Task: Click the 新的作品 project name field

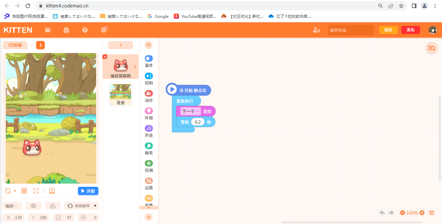Action: coord(350,30)
